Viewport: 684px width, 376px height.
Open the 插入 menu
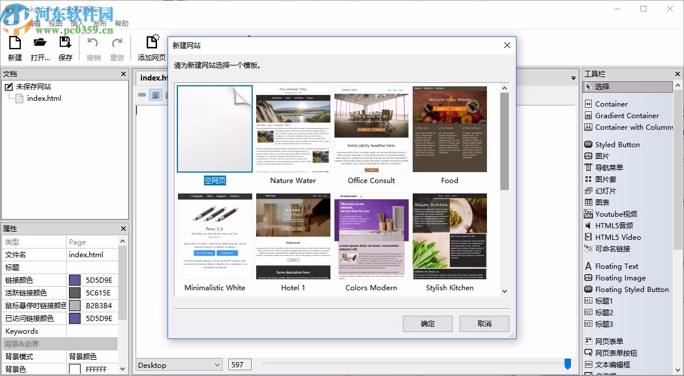(x=77, y=24)
